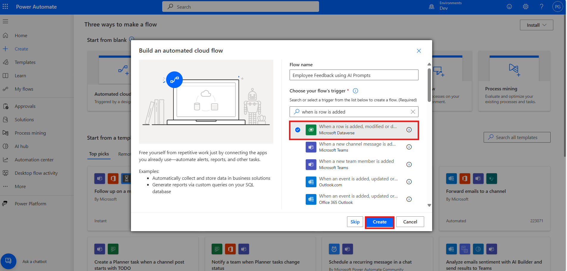567x271 pixels.
Task: Click the trigger info icon next to Choose your flow's trigger
Action: click(355, 91)
